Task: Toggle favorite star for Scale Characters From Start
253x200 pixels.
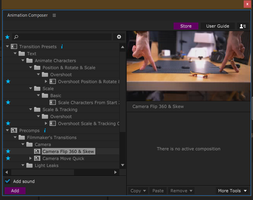Action: (x=8, y=103)
